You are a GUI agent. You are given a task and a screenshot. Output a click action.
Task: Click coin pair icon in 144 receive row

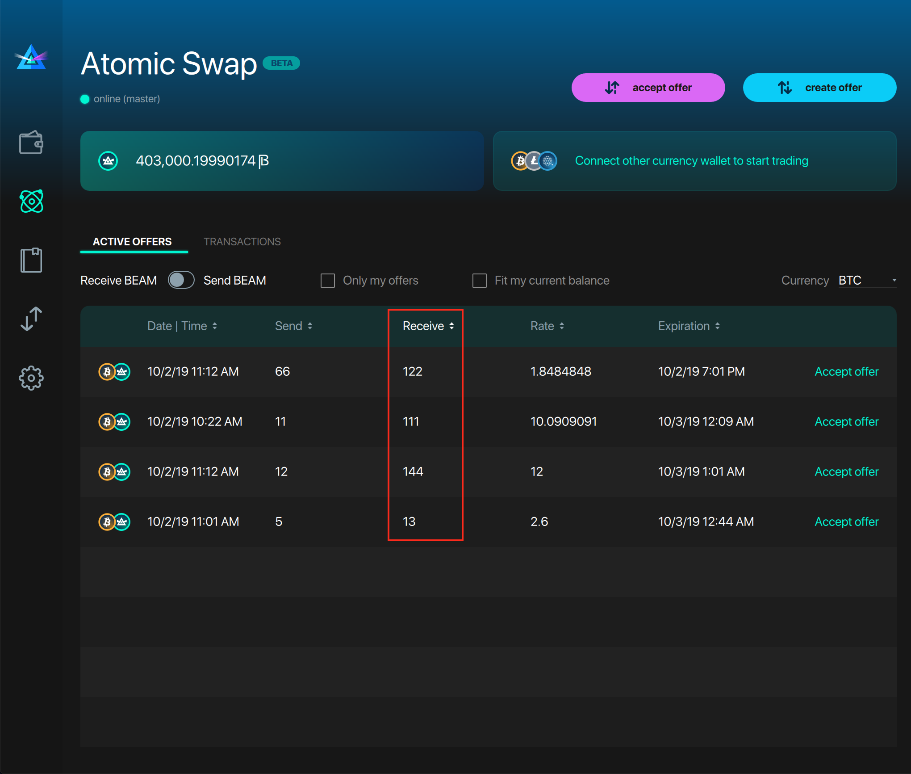tap(114, 472)
